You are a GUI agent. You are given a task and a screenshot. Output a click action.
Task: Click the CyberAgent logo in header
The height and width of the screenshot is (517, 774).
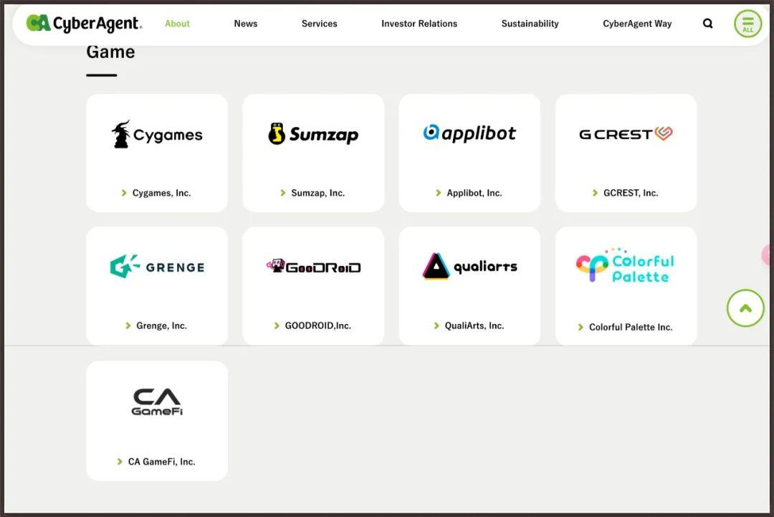(x=84, y=24)
